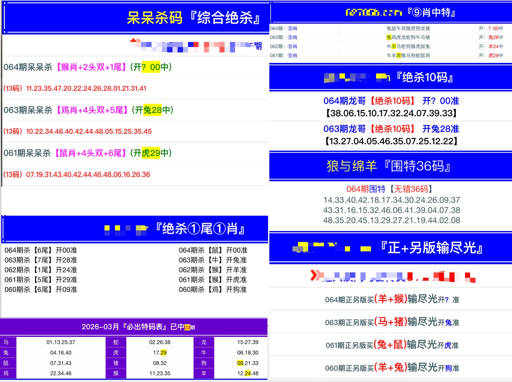Select 064期正另版买(羊+猴)输尽光 row
Viewport: 512px width, 382px height.
tap(392, 299)
